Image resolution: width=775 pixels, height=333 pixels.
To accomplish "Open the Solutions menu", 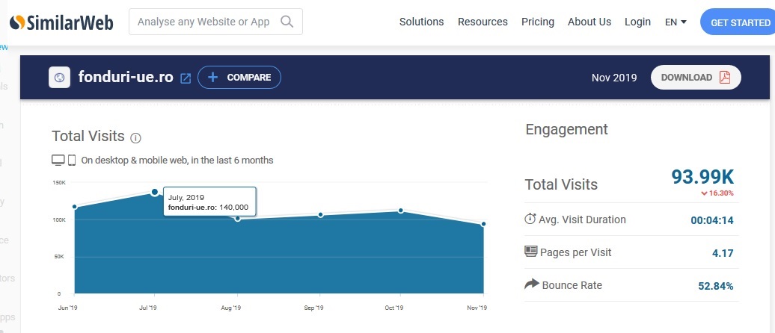I will [422, 22].
